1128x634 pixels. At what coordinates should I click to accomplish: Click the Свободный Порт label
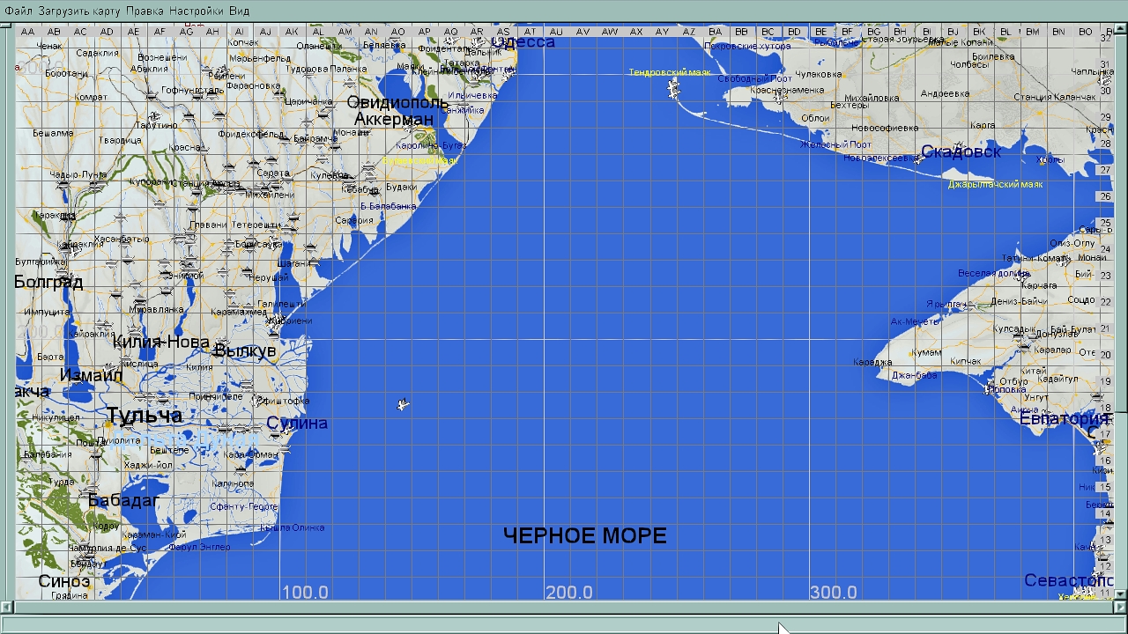754,78
